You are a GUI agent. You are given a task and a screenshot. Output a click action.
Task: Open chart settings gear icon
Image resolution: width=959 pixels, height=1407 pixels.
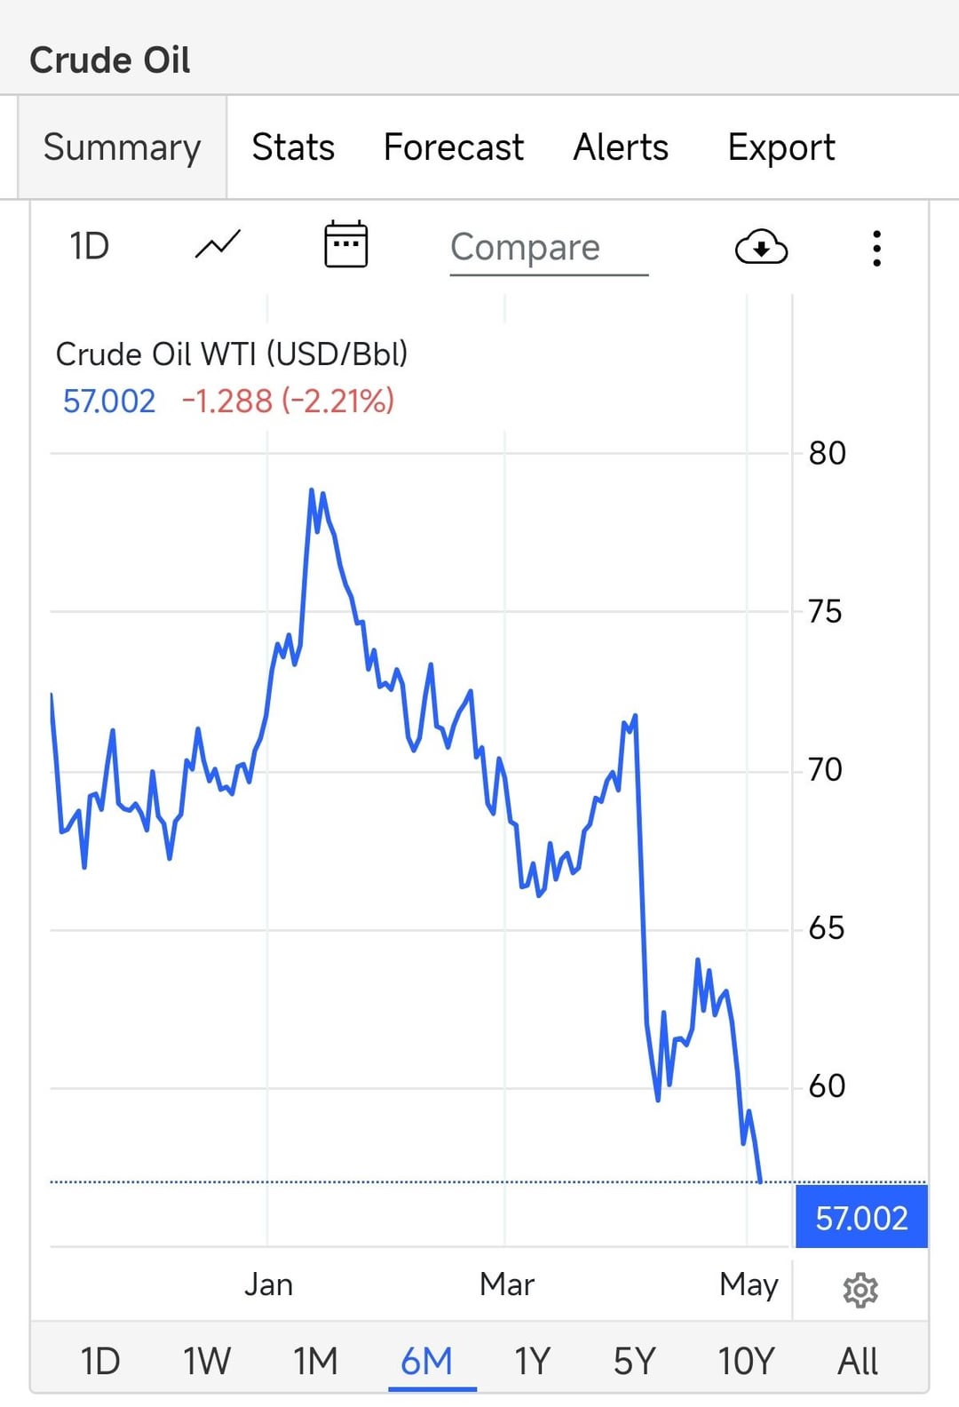click(x=860, y=1290)
